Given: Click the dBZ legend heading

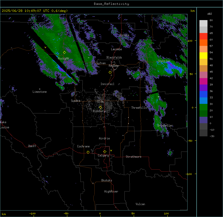Looking at the screenshot, I should (x=210, y=14).
